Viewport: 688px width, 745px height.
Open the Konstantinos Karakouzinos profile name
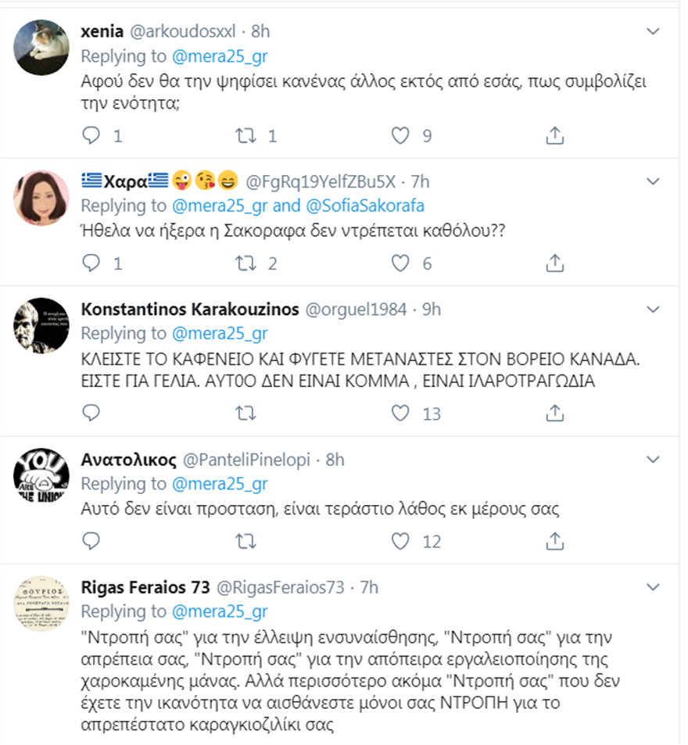pos(190,309)
